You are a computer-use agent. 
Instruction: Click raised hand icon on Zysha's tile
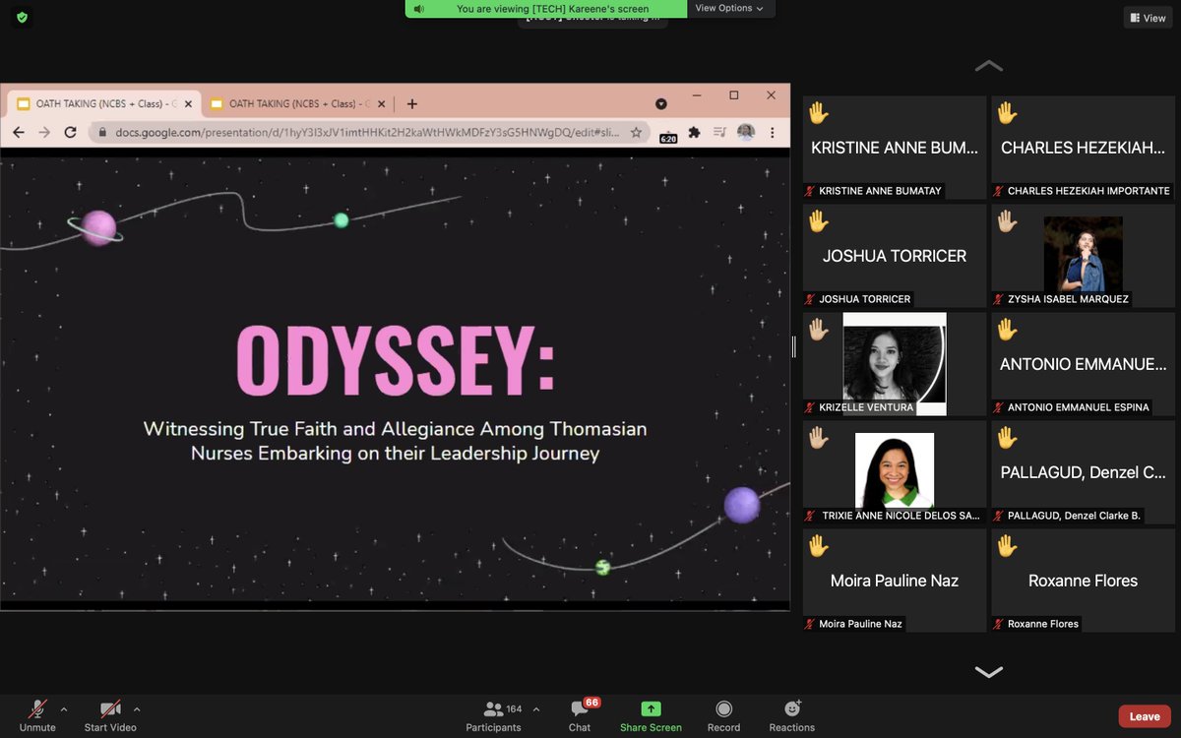point(1008,221)
